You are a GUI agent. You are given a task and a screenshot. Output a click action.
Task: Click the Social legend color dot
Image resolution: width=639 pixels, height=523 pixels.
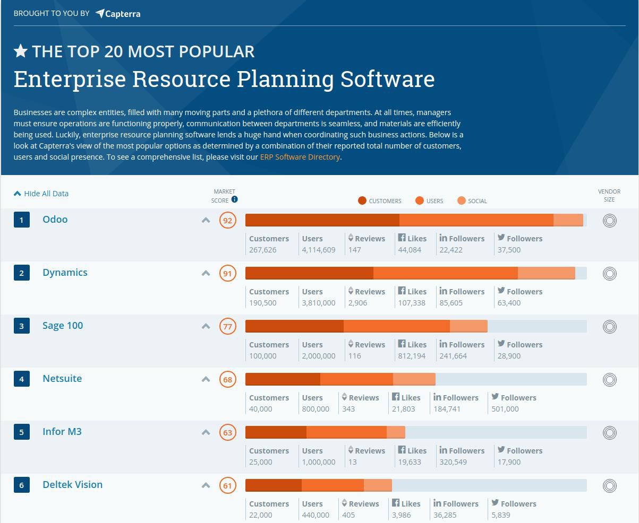[x=462, y=201]
